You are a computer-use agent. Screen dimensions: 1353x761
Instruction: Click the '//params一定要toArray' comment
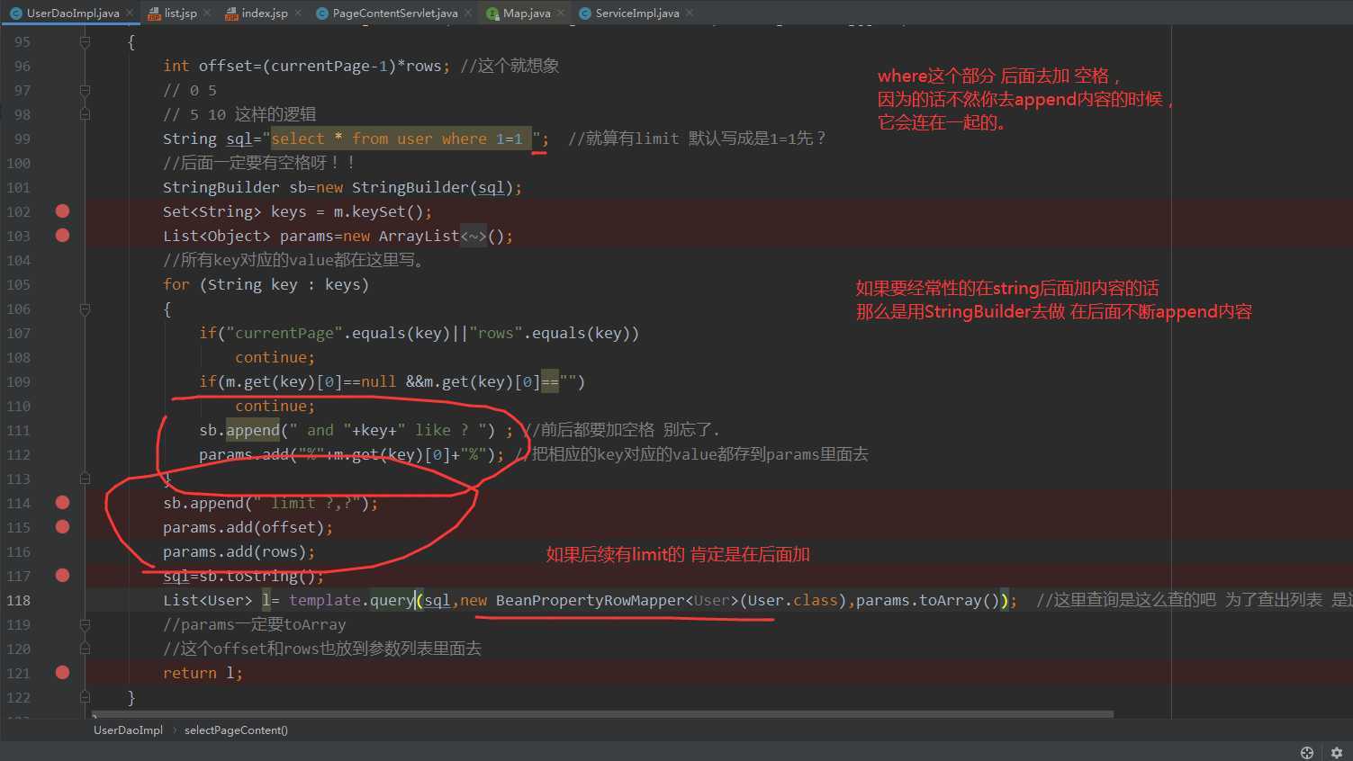click(254, 624)
